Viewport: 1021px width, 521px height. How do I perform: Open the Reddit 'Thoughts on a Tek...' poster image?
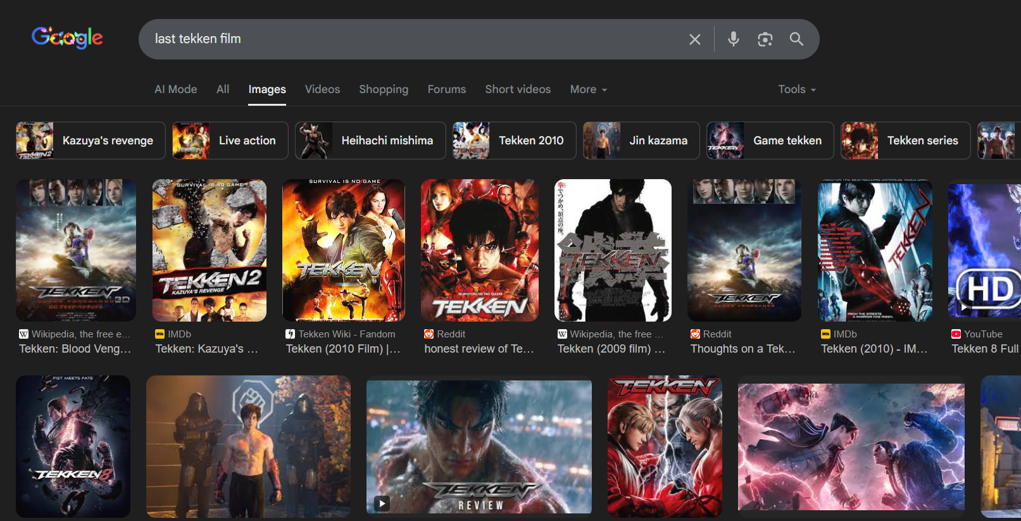pos(744,250)
